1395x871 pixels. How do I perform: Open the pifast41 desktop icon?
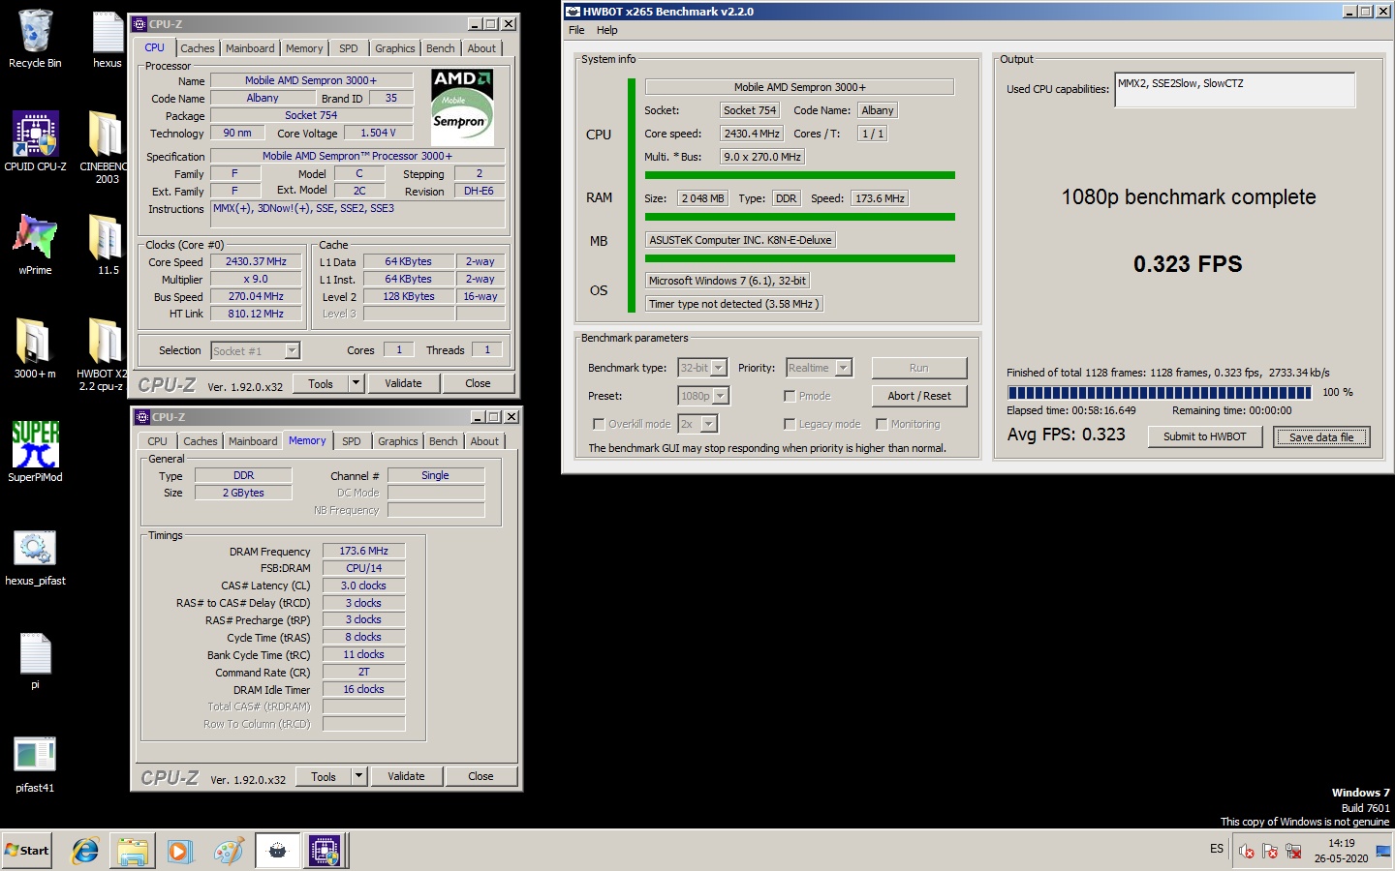[35, 764]
